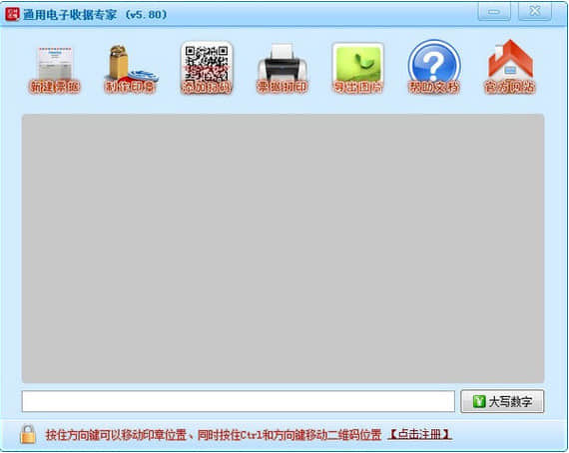Screen dimensions: 569x453
Task: Select the 制作印章 stamp maker icon
Action: [x=130, y=69]
